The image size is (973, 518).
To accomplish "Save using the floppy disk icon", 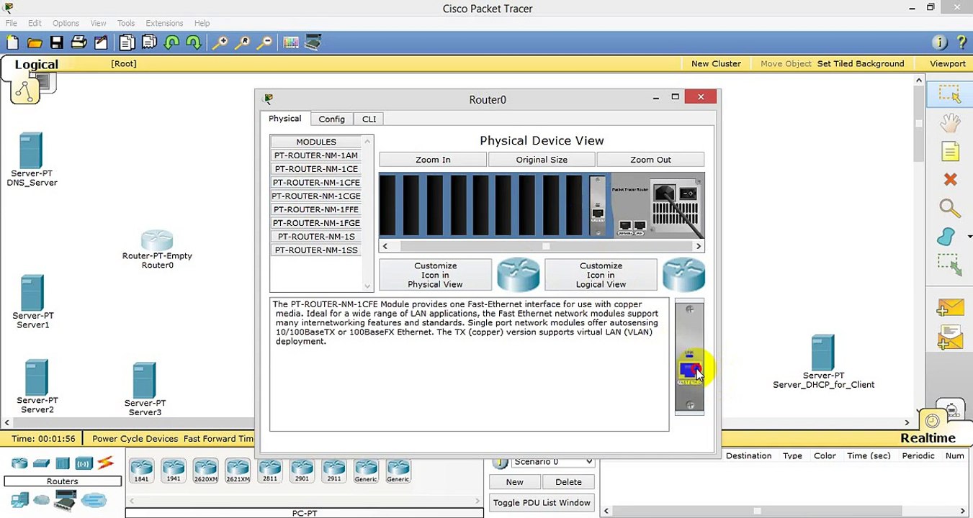I will tap(56, 43).
